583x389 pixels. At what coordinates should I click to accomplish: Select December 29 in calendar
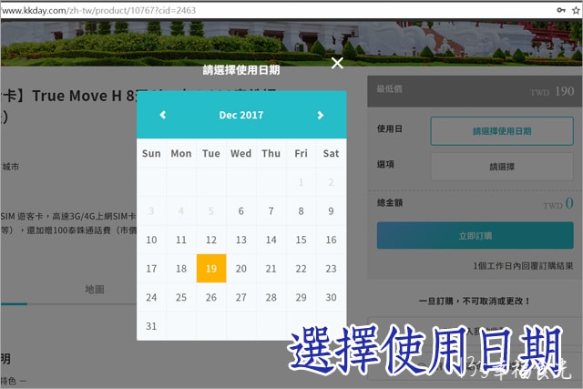point(302,298)
